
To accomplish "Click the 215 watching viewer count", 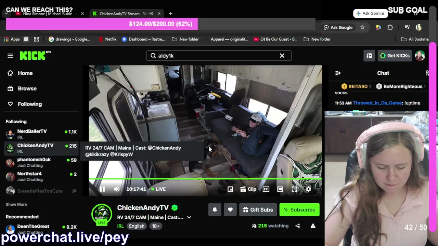I will pos(270,226).
